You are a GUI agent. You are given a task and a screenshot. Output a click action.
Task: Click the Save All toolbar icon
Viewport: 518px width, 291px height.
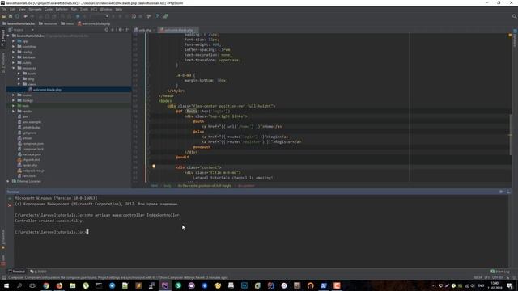(x=11, y=16)
